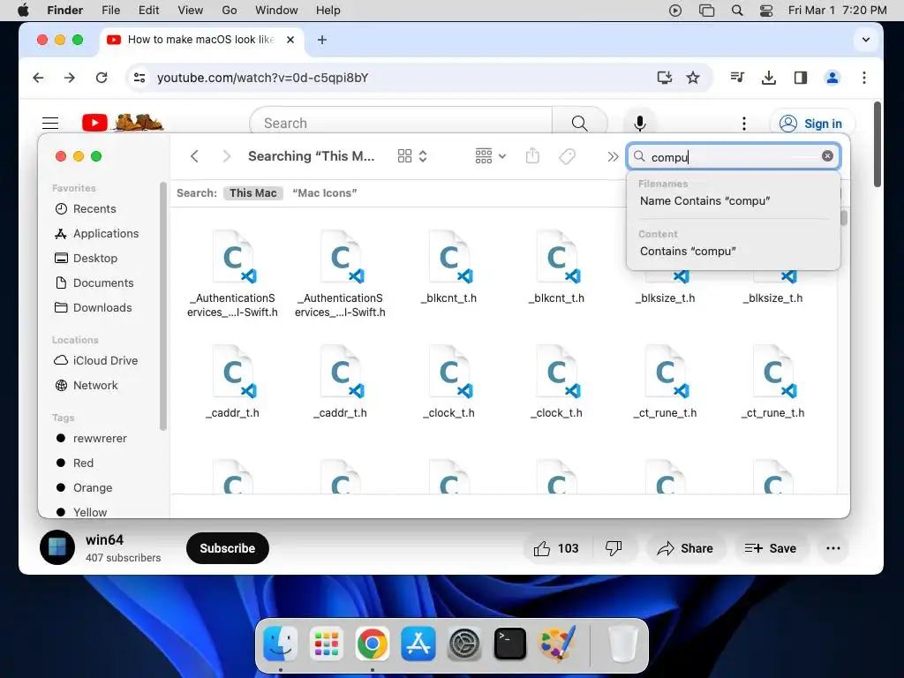Click Chrome's forward navigation arrow
This screenshot has width=904, height=678.
[x=69, y=78]
